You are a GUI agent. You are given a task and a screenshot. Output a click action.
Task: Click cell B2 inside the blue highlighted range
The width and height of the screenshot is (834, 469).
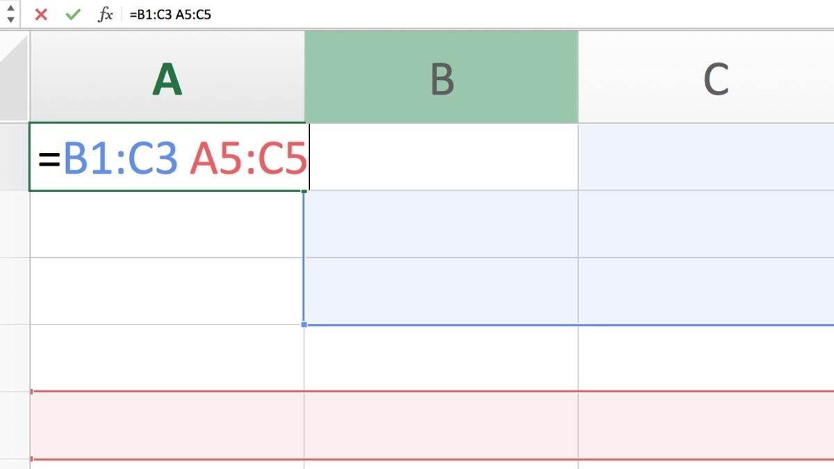441,222
